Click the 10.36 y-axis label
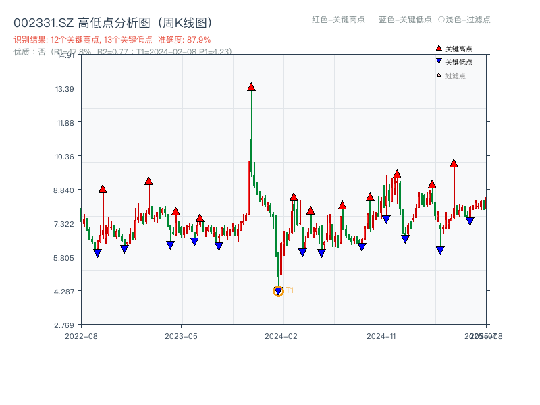Image resolution: width=540 pixels, height=405 pixels. coord(64,157)
